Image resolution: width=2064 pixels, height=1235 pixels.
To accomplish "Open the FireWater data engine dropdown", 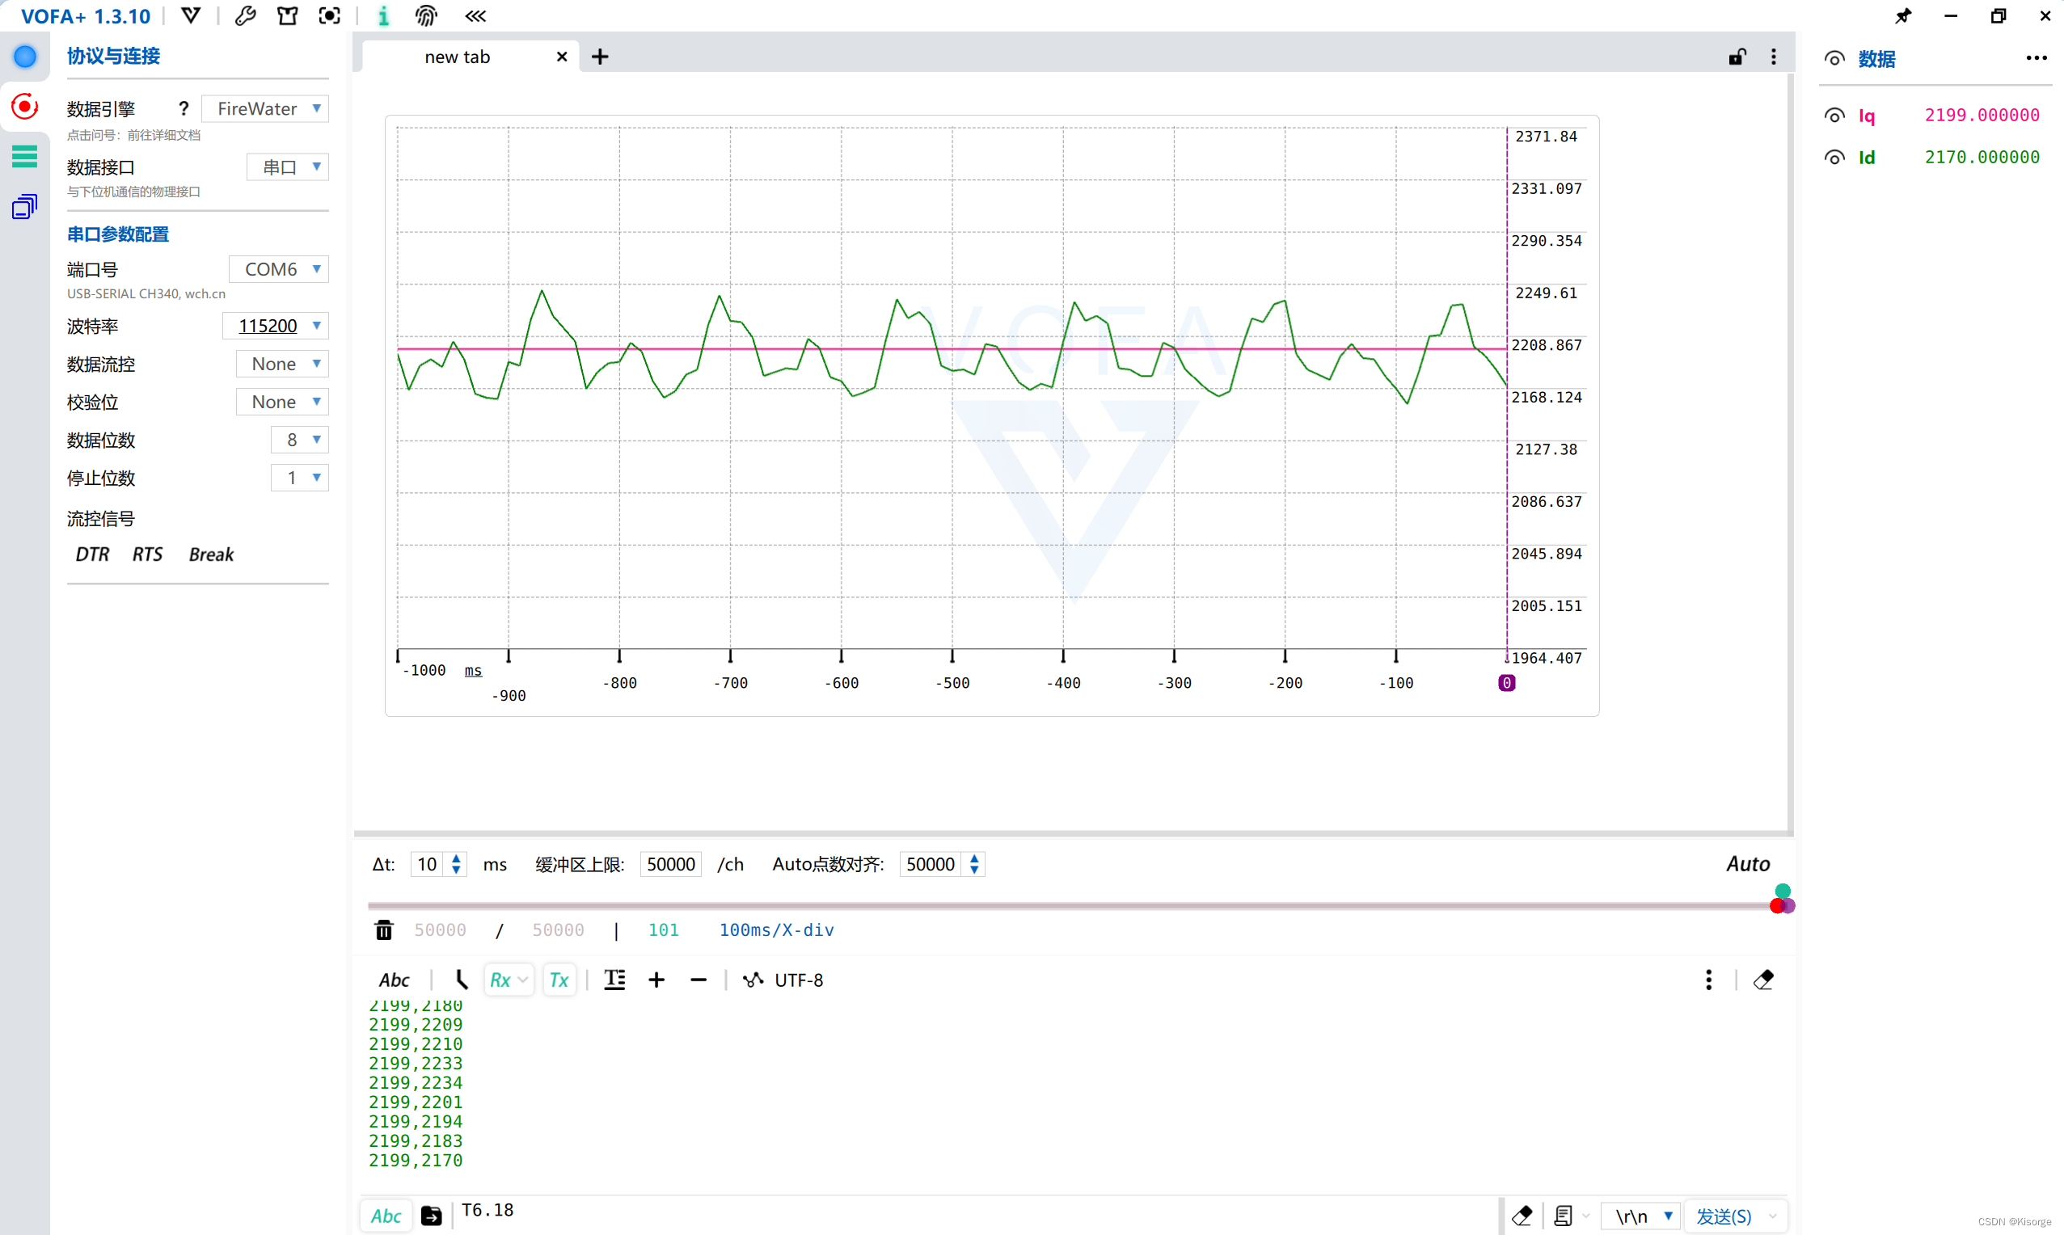I will coord(265,109).
